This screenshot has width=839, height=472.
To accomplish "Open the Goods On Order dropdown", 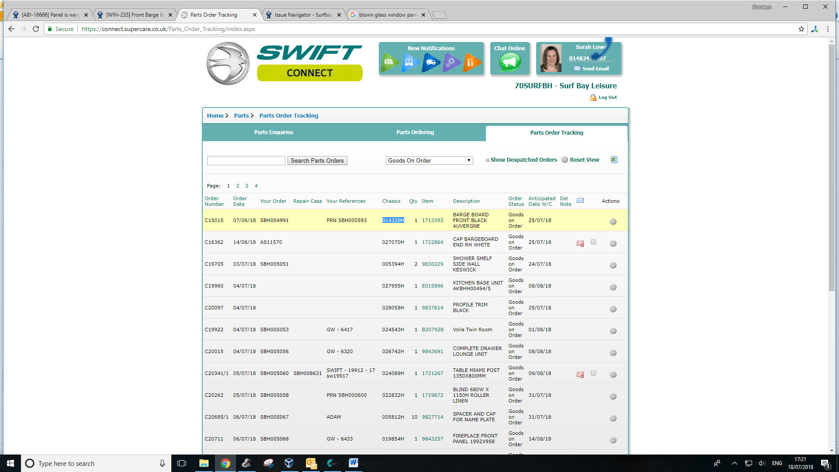I will (x=429, y=160).
